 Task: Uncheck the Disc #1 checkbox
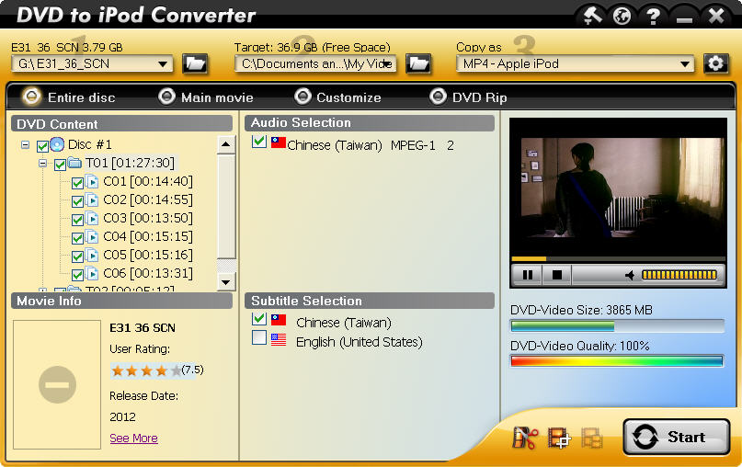[x=42, y=146]
